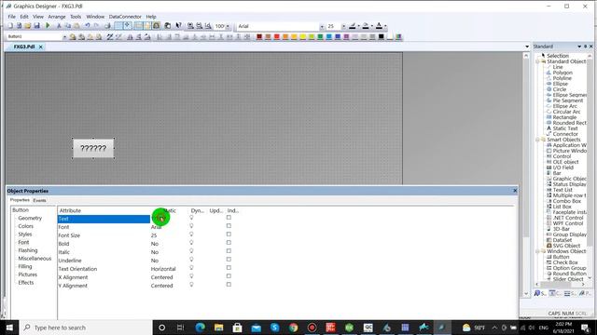Viewport: 597px width, 335px height.
Task: Select the Flashing property group
Action: point(28,250)
